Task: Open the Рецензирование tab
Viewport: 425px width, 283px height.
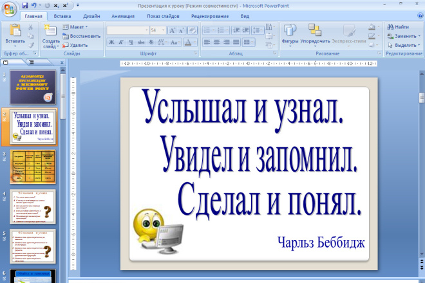Action: pos(210,16)
